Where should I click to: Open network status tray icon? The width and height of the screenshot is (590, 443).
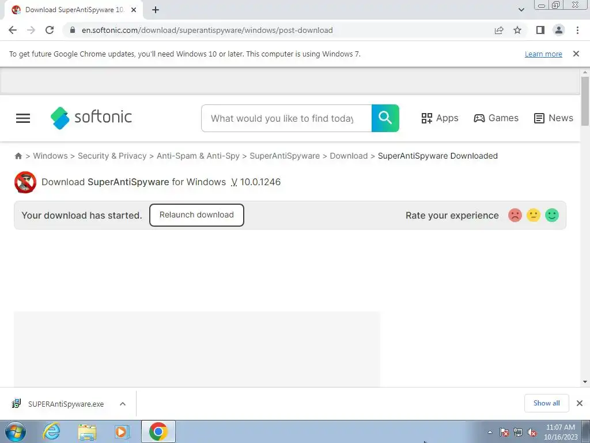(518, 433)
